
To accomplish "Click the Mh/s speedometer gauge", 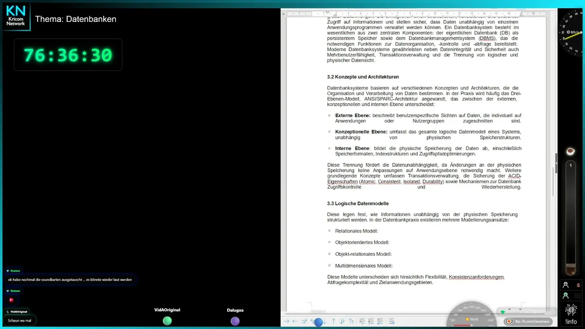I will (571, 32).
